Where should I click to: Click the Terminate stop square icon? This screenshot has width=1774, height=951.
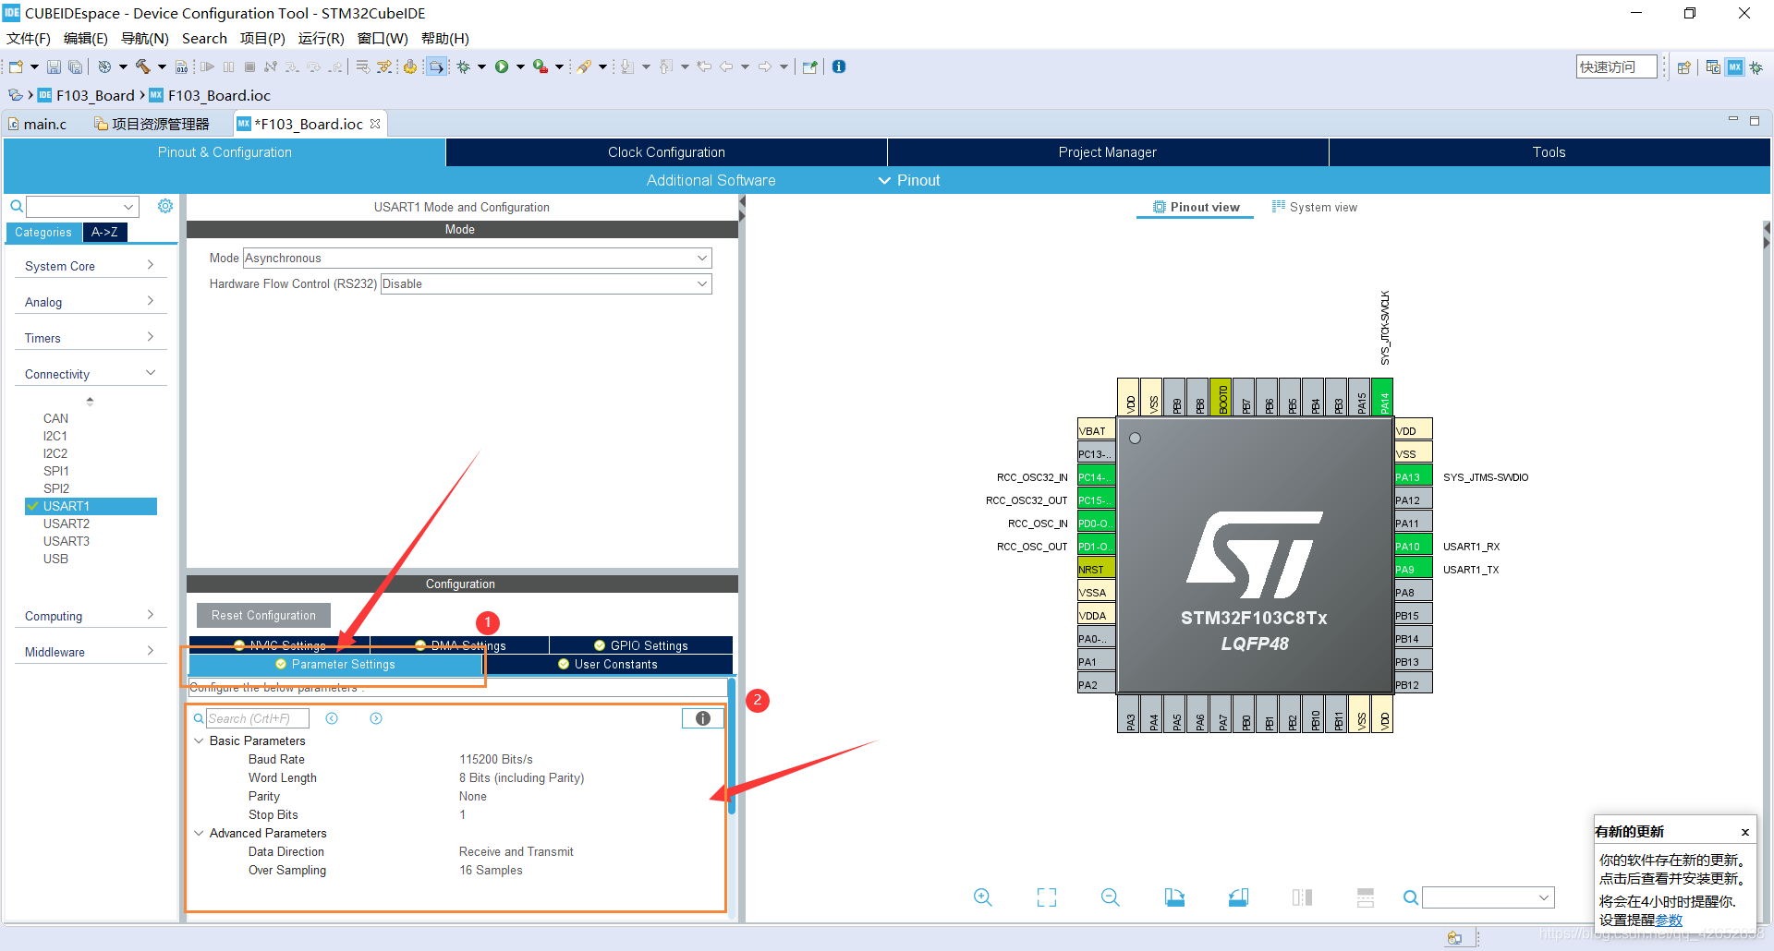(x=249, y=66)
